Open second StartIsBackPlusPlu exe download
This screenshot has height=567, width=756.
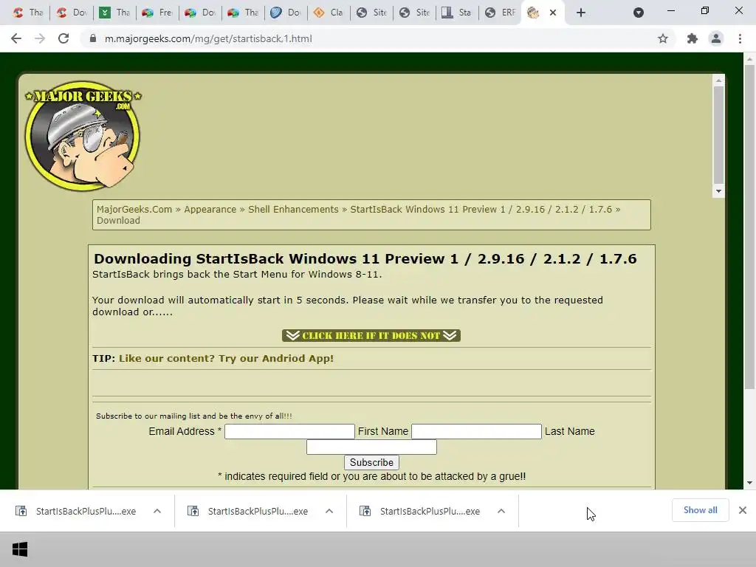pos(250,511)
